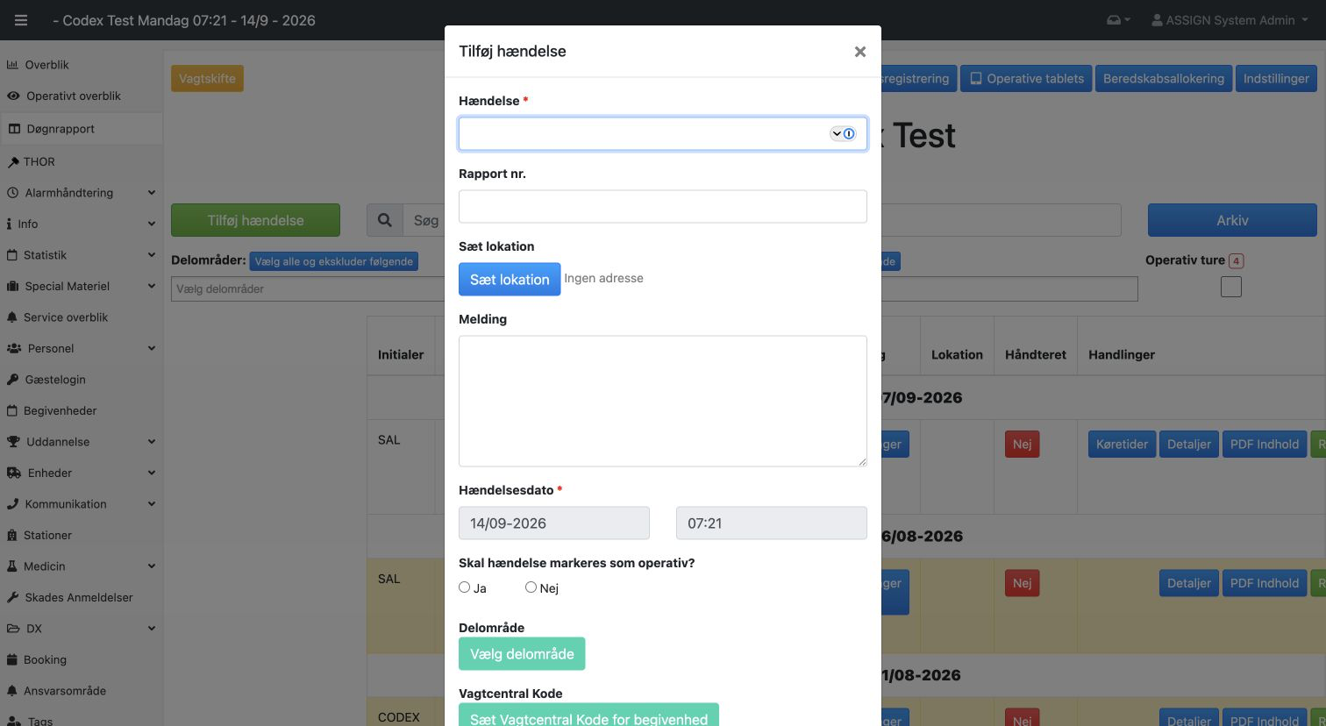Click the magnifying glass search icon

pos(384,221)
